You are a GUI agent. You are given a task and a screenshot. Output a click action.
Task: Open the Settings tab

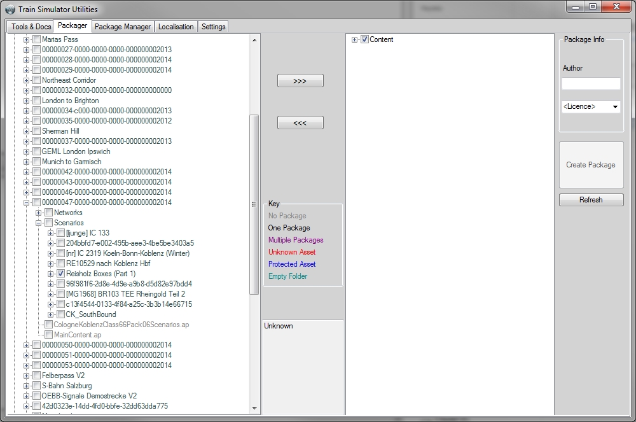[x=213, y=27]
